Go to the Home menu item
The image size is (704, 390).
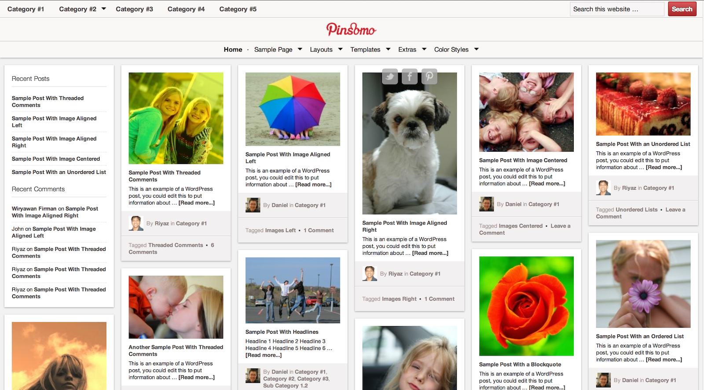point(233,49)
